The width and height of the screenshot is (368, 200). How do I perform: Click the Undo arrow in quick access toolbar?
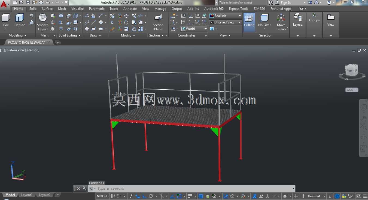48,2
